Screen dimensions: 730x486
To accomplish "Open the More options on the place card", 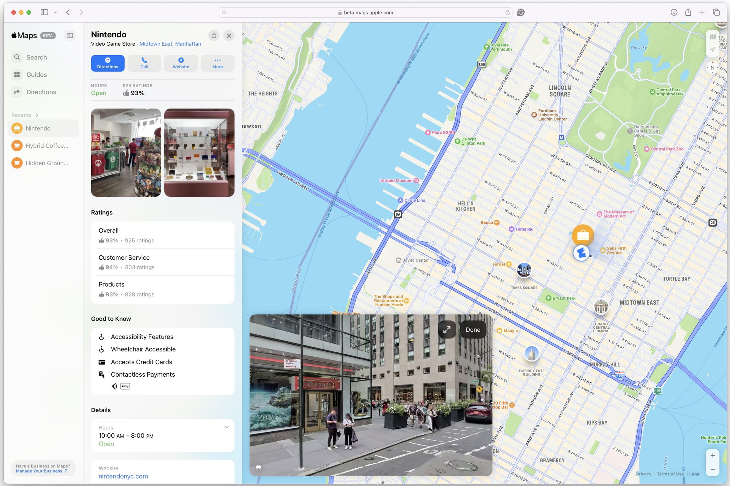I will click(217, 63).
